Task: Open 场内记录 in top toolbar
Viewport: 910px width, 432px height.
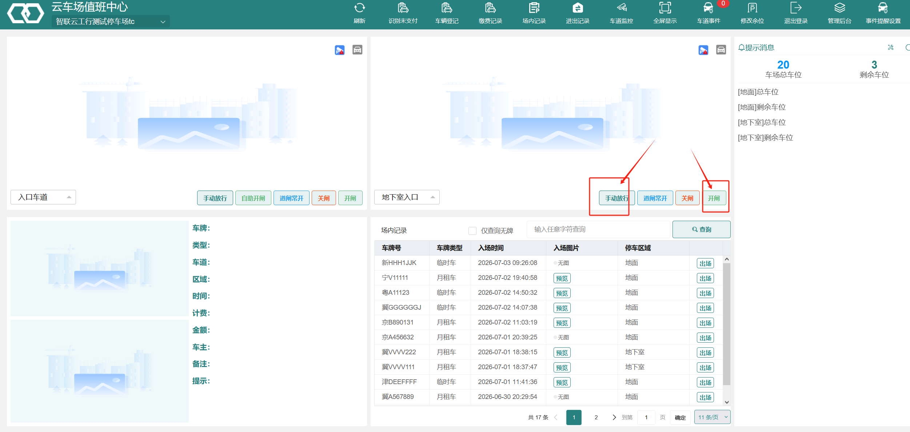Action: coord(534,13)
